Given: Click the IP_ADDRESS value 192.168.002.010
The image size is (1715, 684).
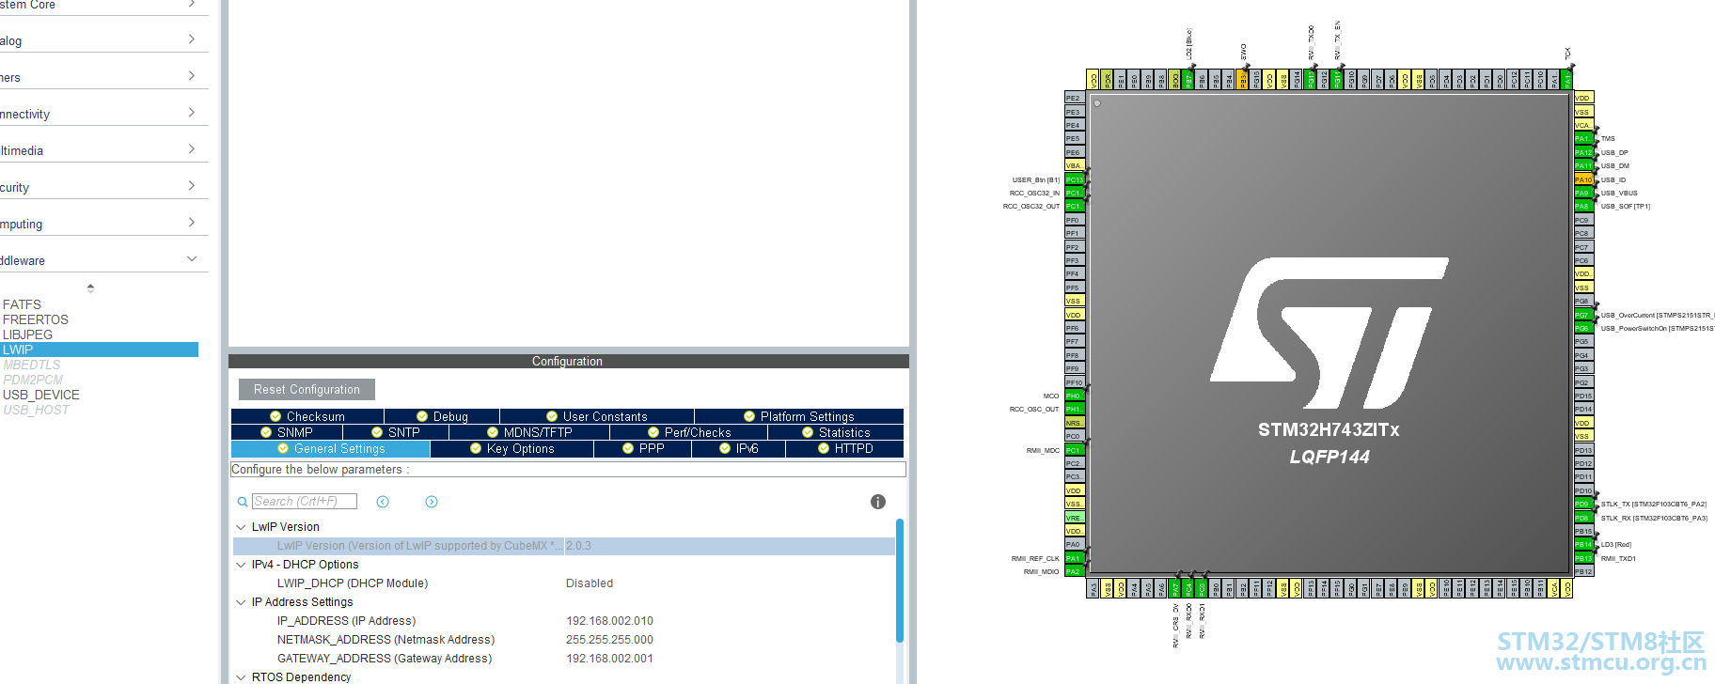Looking at the screenshot, I should (x=609, y=621).
